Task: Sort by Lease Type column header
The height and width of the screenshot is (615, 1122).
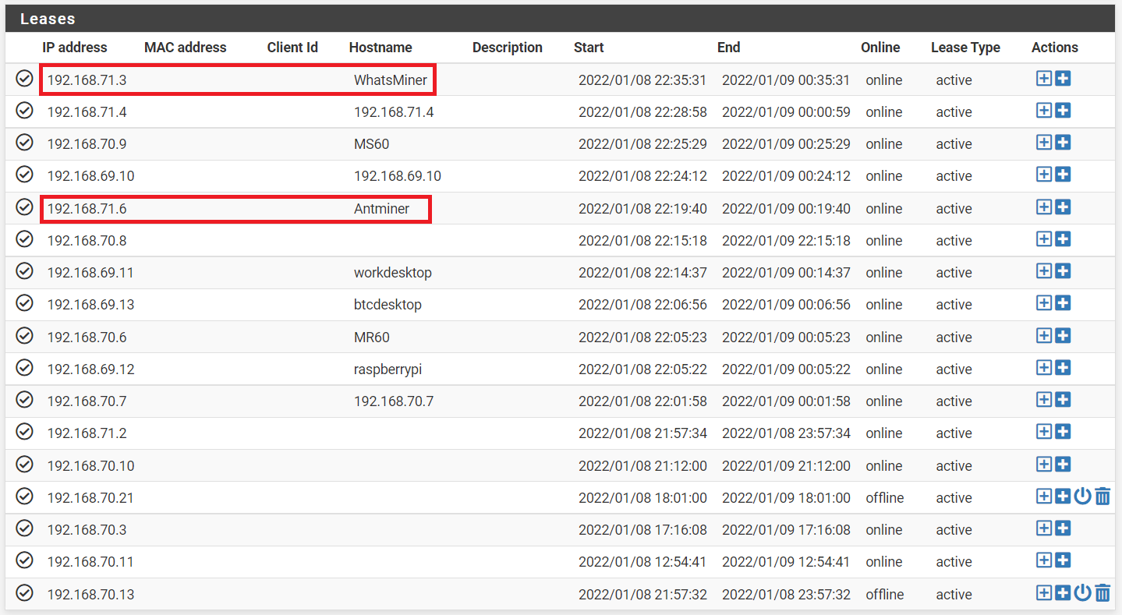Action: 965,48
